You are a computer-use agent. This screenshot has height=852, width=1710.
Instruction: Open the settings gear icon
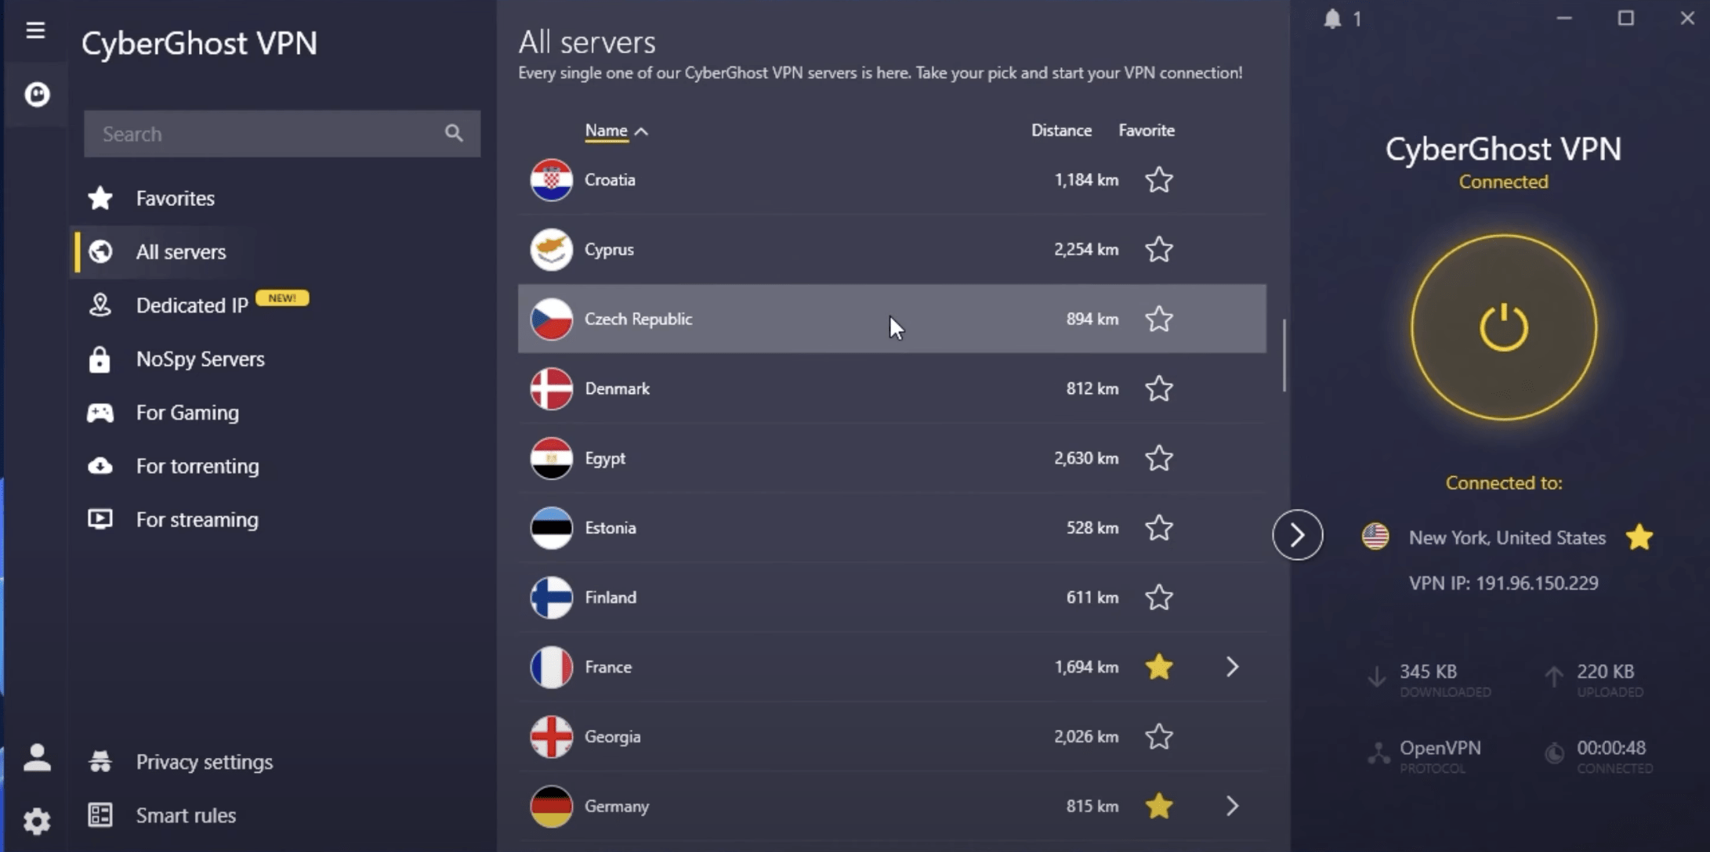pyautogui.click(x=37, y=821)
